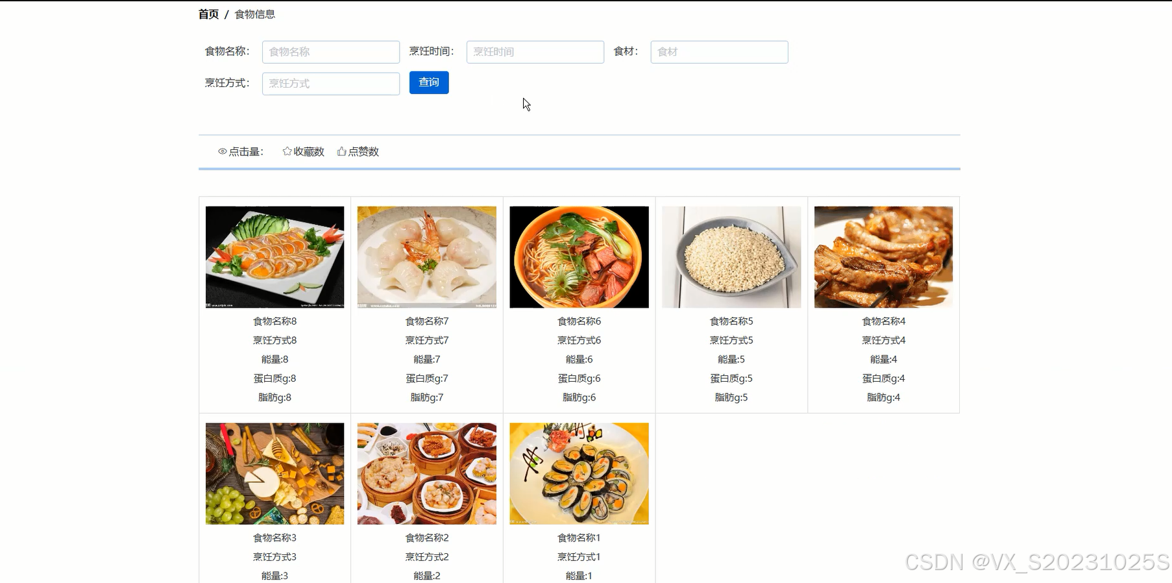This screenshot has height=583, width=1172.
Task: Open the 食物名称8 food image
Action: (x=275, y=257)
